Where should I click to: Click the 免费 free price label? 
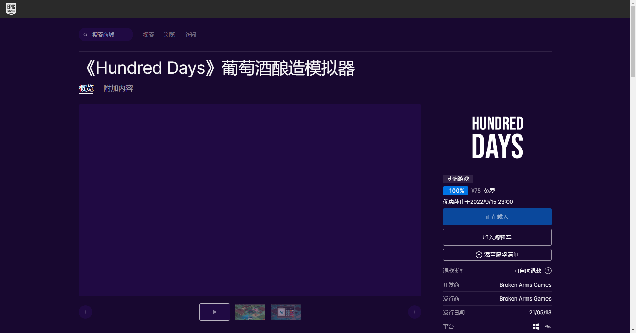pos(490,191)
